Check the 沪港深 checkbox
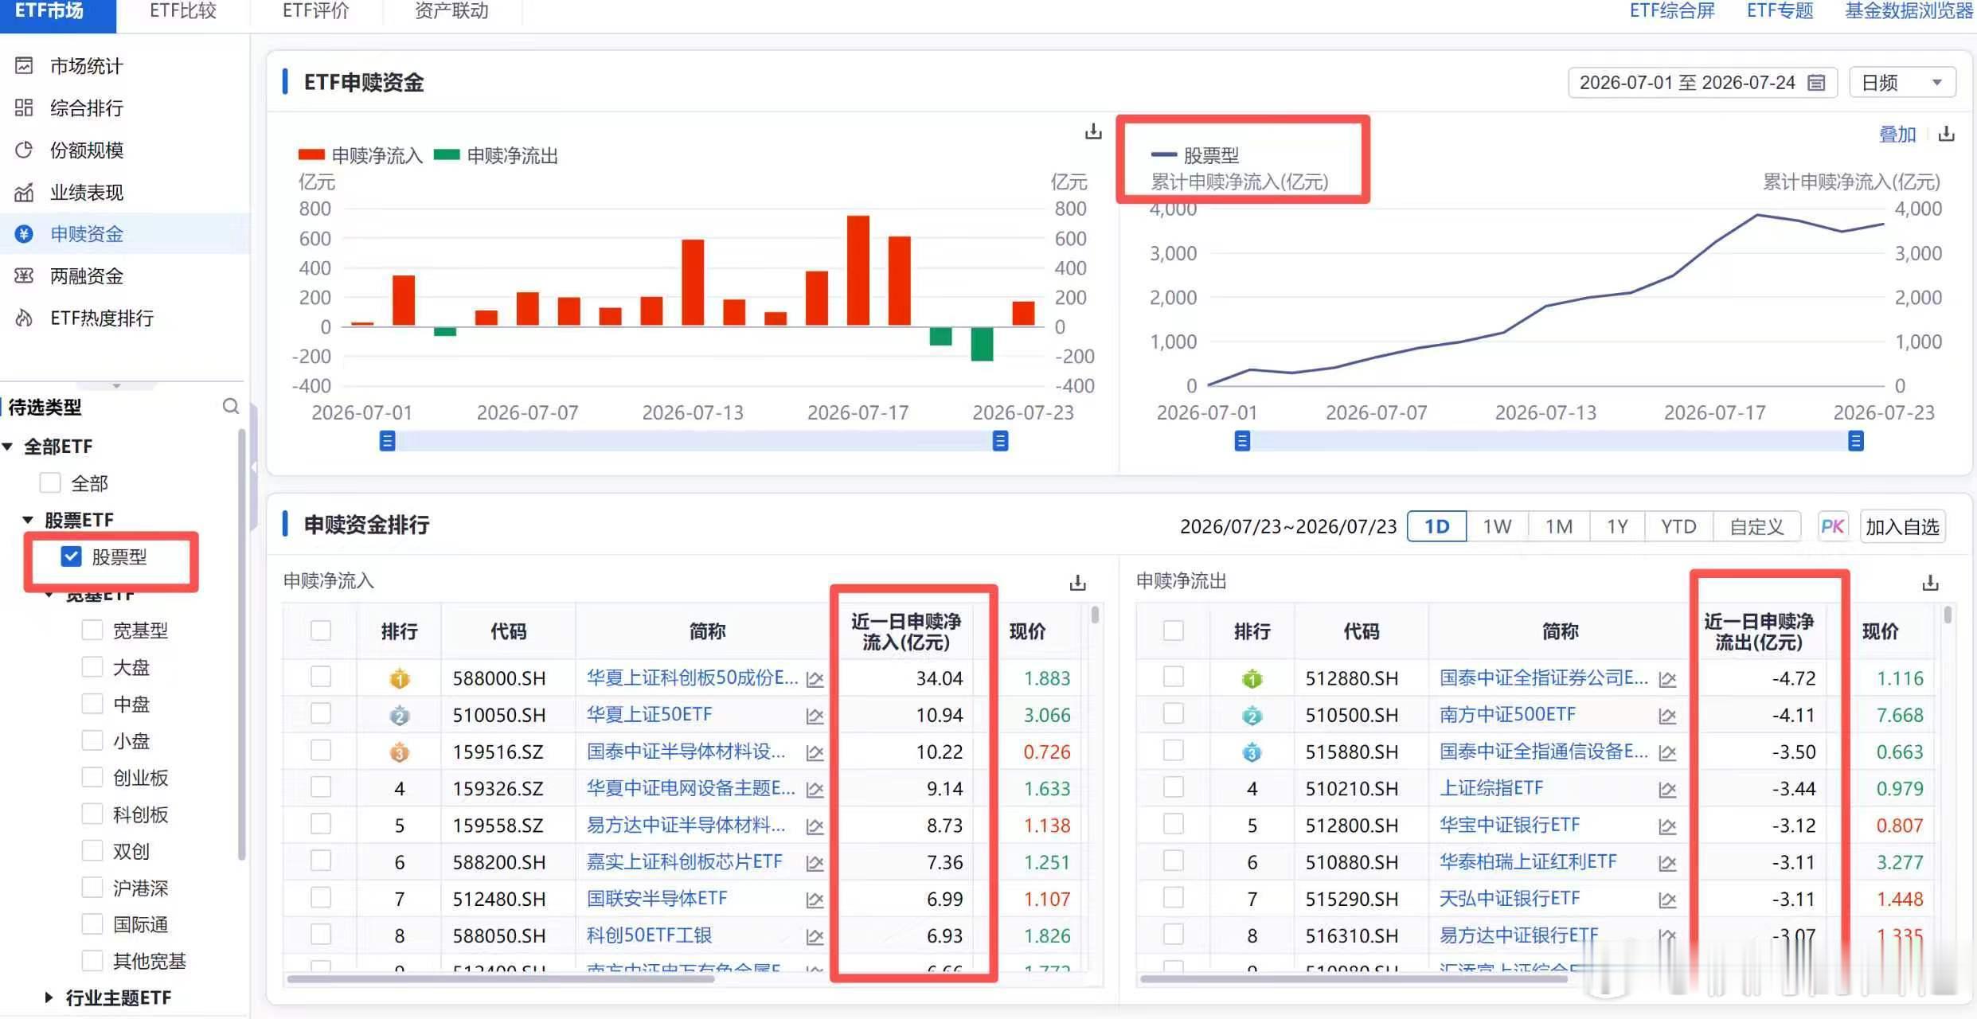Screen dimensions: 1977x1019 point(92,887)
